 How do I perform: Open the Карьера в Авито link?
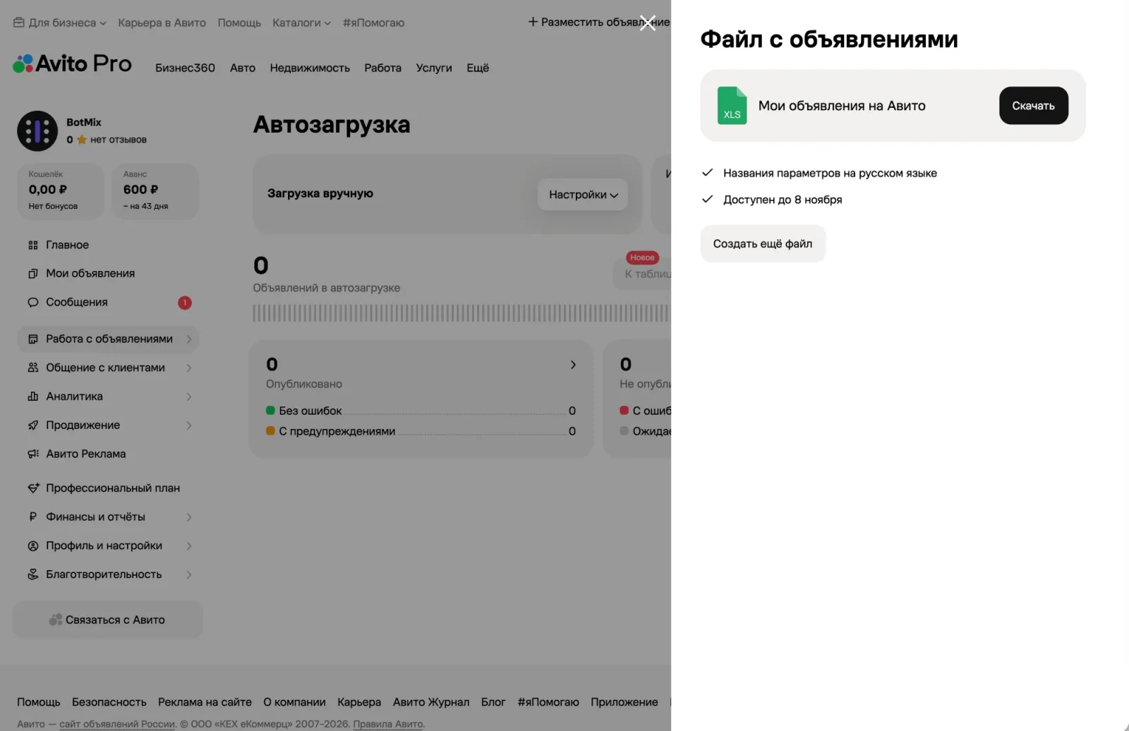coord(162,23)
